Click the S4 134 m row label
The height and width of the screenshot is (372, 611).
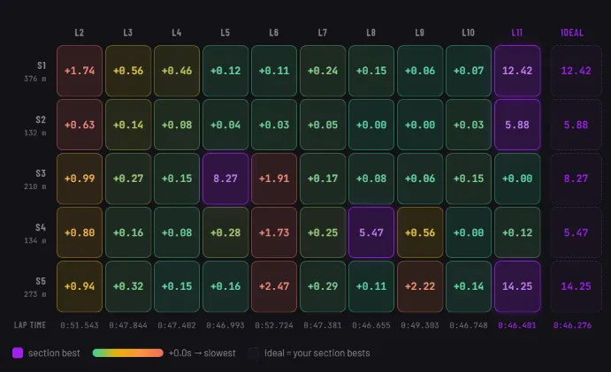[x=36, y=233]
